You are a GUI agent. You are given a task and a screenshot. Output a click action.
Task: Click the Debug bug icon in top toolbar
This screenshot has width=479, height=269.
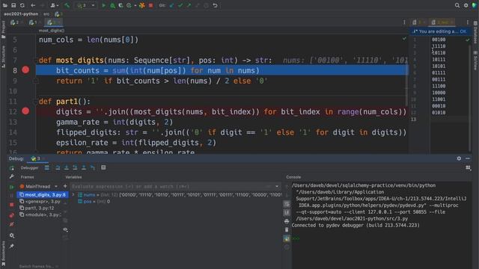coord(112,5)
